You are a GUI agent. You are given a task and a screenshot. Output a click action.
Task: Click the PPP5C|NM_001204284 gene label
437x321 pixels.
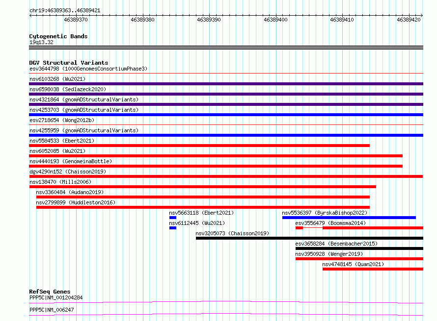coord(56,297)
